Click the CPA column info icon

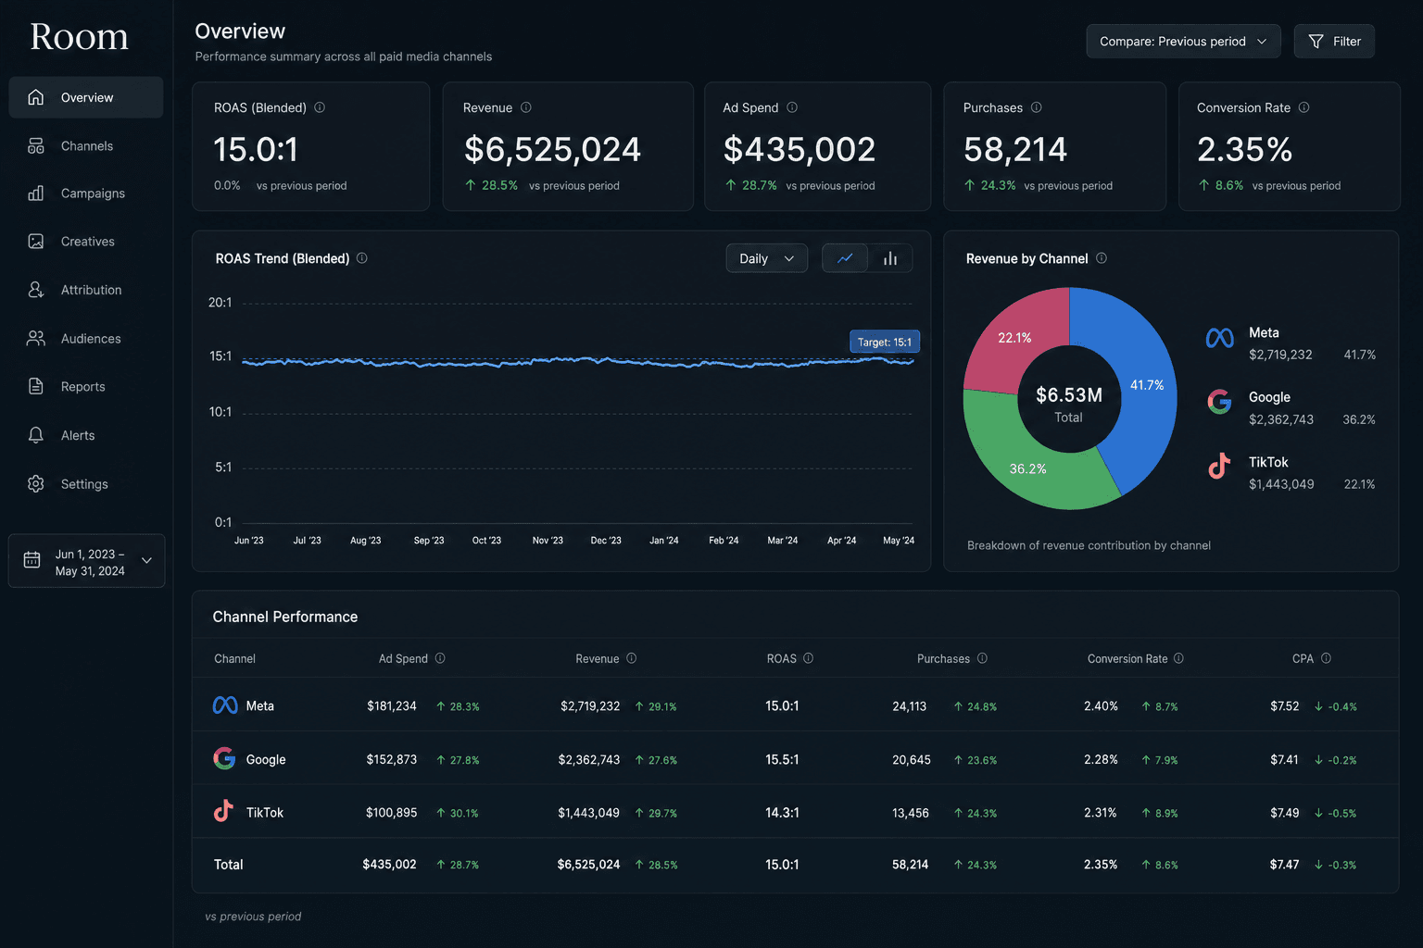click(x=1326, y=658)
